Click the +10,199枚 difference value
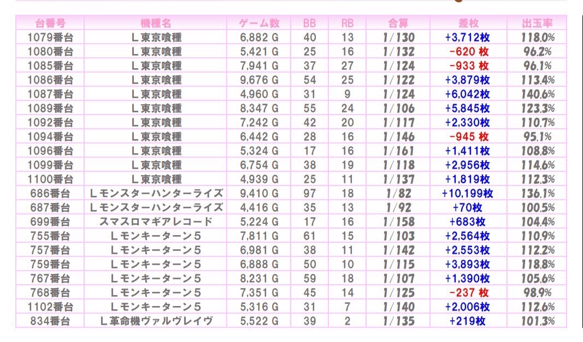Image resolution: width=583 pixels, height=342 pixels. (x=468, y=194)
